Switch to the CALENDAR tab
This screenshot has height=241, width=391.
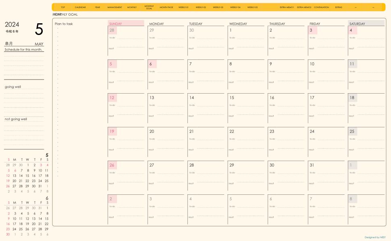(80, 7)
